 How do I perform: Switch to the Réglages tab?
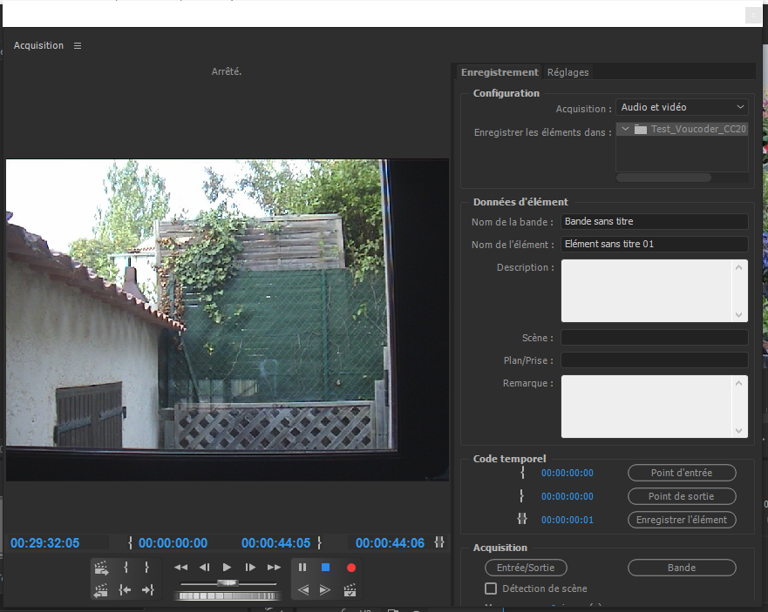click(x=568, y=72)
